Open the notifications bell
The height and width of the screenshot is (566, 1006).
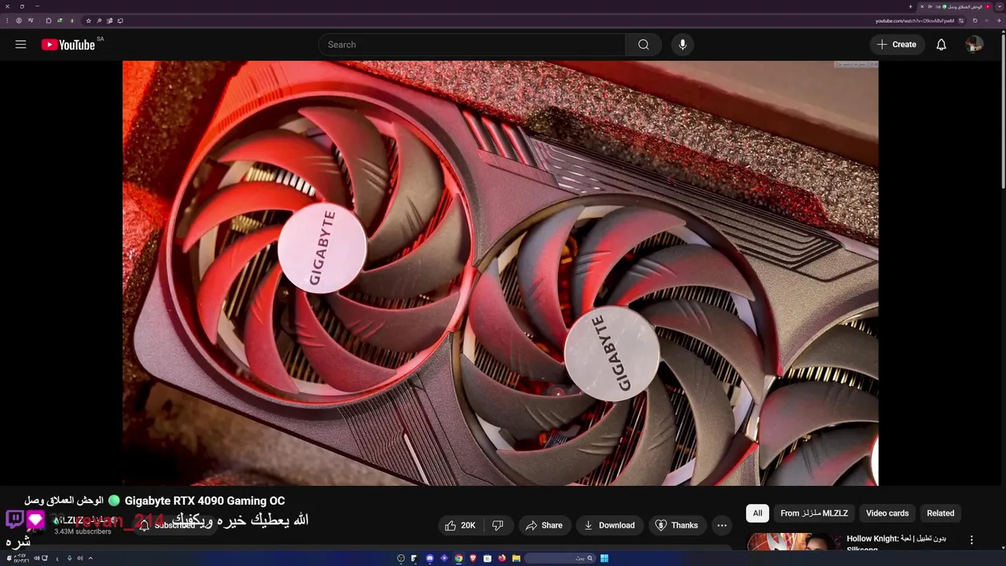point(941,45)
